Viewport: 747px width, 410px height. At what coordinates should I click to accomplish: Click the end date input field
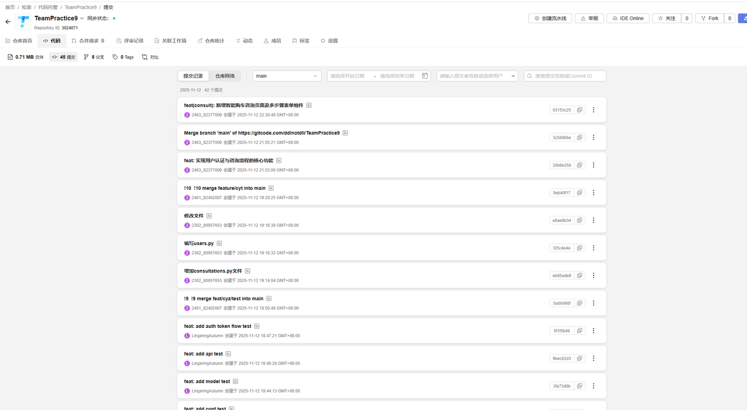tap(398, 76)
